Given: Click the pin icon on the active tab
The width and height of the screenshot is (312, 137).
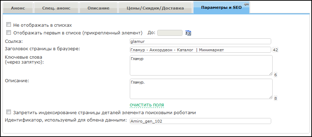Looking at the screenshot, I should point(246,5).
